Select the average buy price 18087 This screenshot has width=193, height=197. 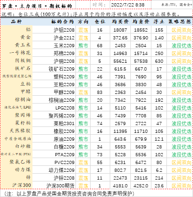120,30
